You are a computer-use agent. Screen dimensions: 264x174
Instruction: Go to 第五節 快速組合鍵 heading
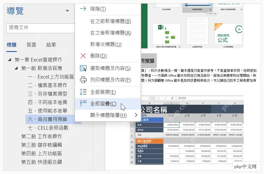[41, 162]
